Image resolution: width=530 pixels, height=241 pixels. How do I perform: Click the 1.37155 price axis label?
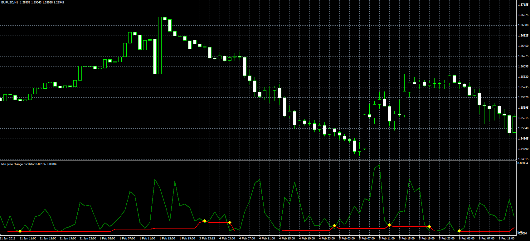[523, 5]
